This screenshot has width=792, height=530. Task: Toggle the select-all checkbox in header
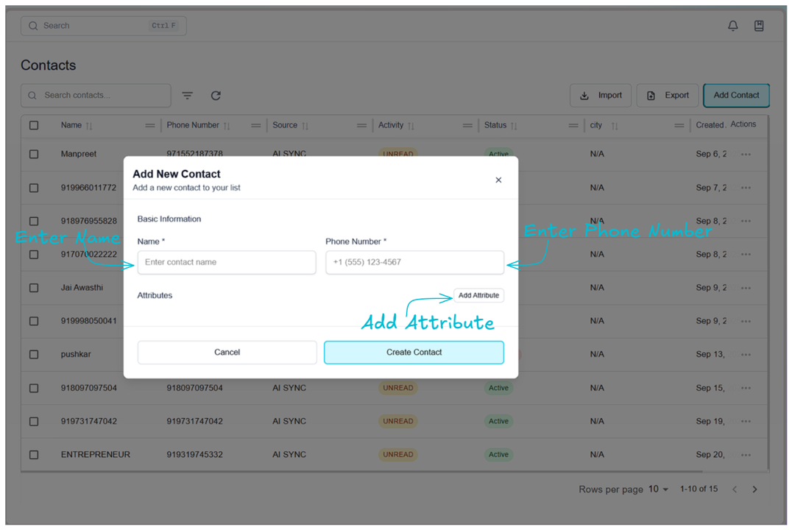pyautogui.click(x=34, y=125)
